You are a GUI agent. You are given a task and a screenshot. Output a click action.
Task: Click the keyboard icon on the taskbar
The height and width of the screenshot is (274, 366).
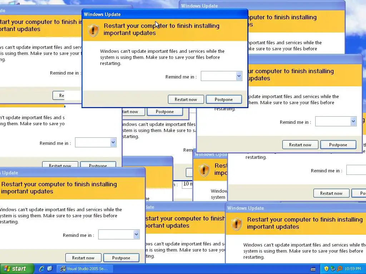tap(313, 269)
